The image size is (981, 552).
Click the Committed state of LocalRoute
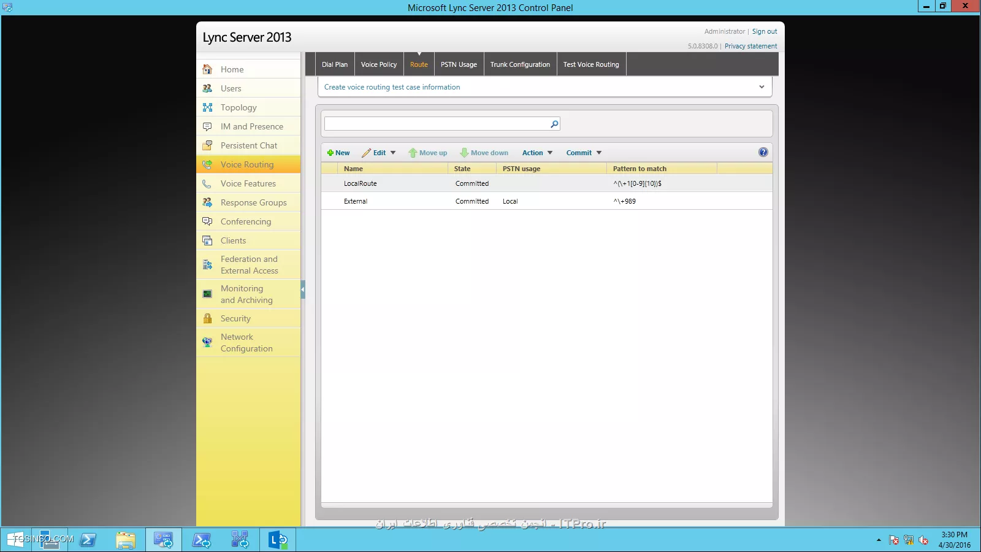point(472,183)
